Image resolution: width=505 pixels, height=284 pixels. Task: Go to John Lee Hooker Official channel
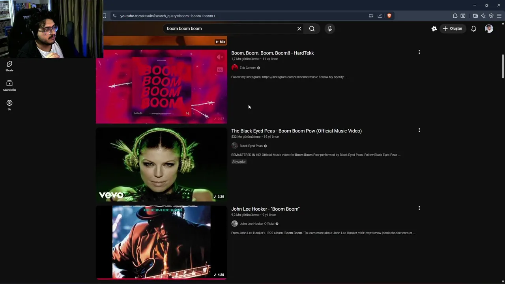pyautogui.click(x=257, y=224)
